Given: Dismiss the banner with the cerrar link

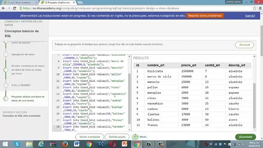Looking at the screenshot, I should tap(250, 16).
